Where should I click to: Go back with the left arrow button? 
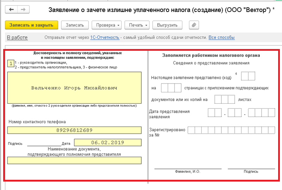click(x=11, y=10)
